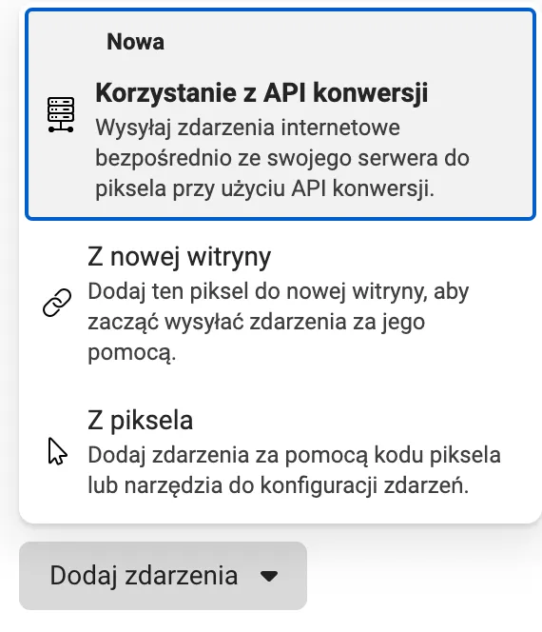This screenshot has width=542, height=632.
Task: Select the heading Z piksela
Action: 140,421
